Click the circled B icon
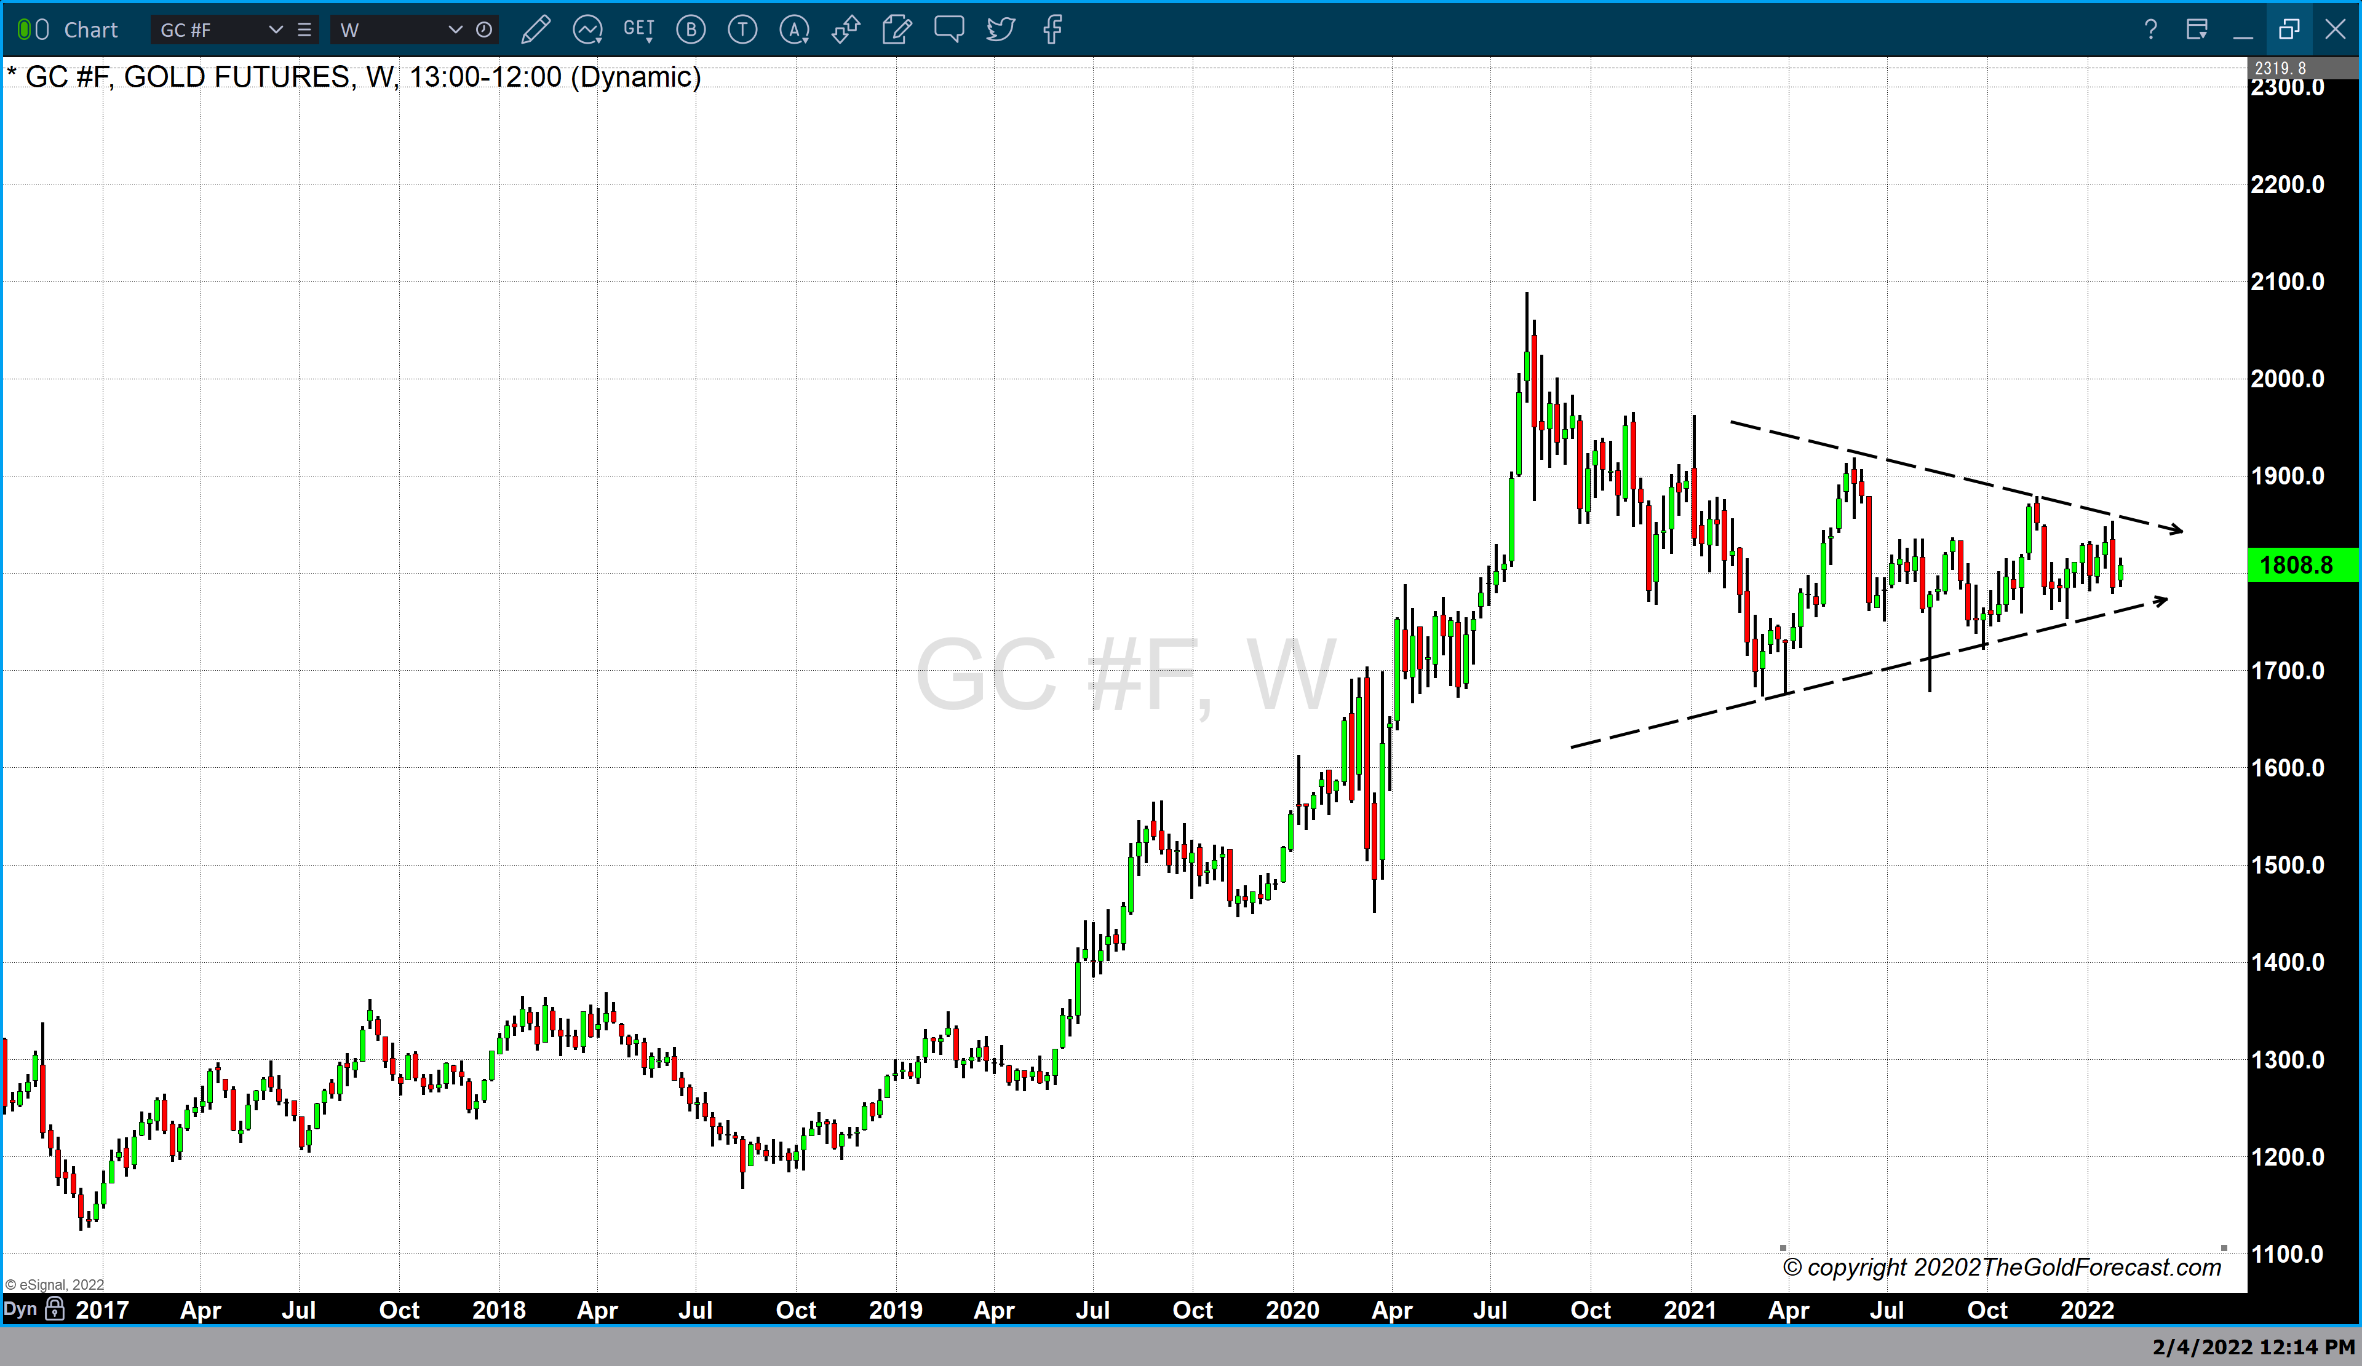The height and width of the screenshot is (1366, 2362). click(691, 30)
